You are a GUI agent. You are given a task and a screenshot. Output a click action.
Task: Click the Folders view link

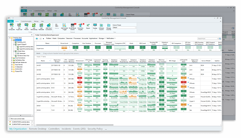click(48, 38)
